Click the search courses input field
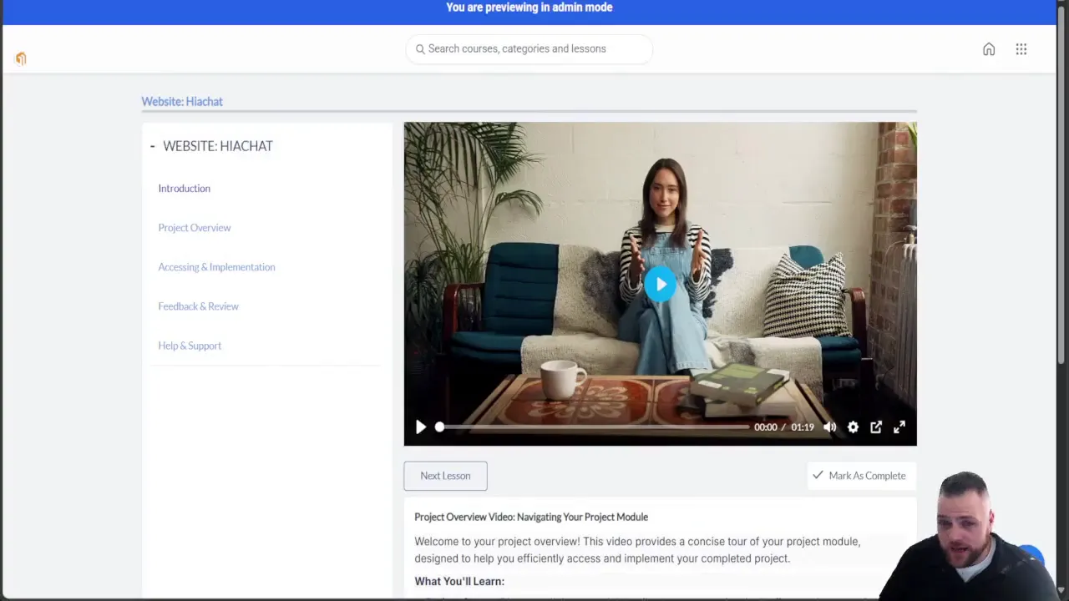The image size is (1069, 601). coord(529,48)
